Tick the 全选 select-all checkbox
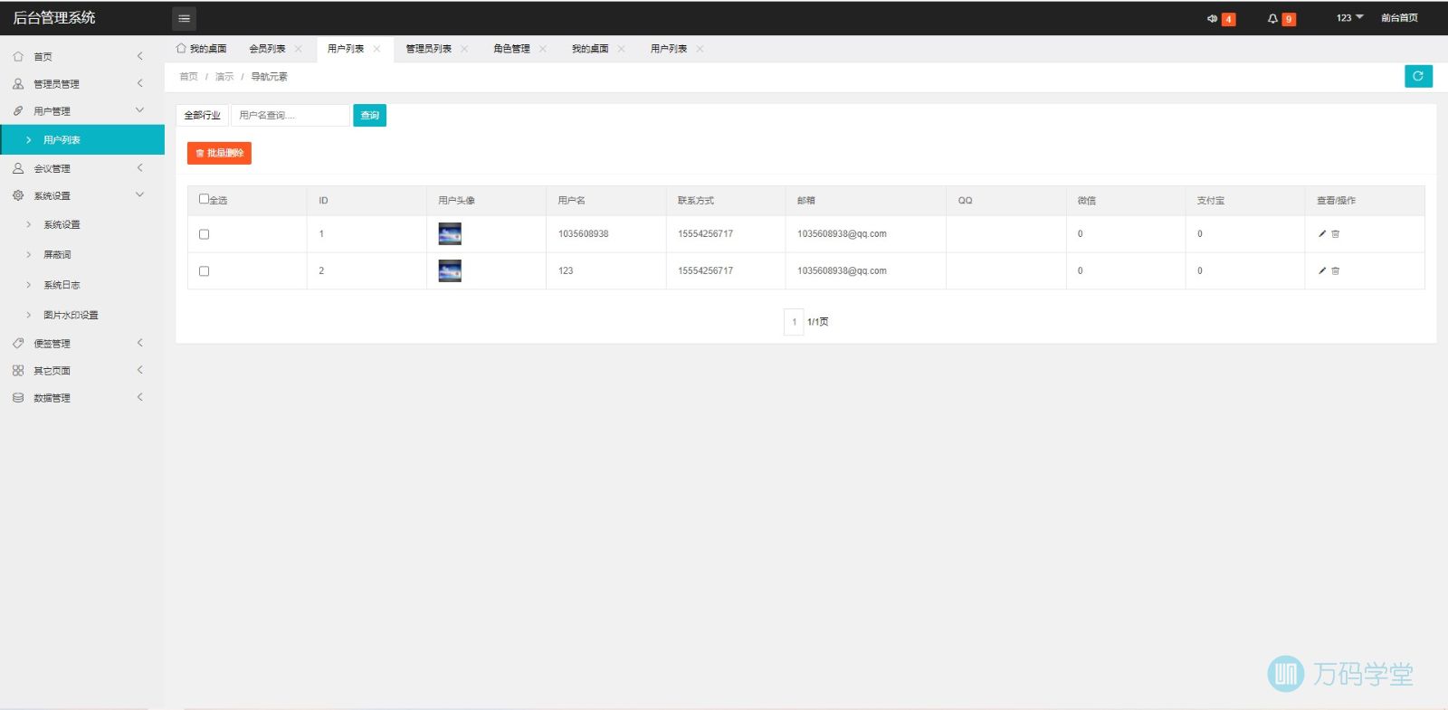The width and height of the screenshot is (1448, 710). coord(204,199)
